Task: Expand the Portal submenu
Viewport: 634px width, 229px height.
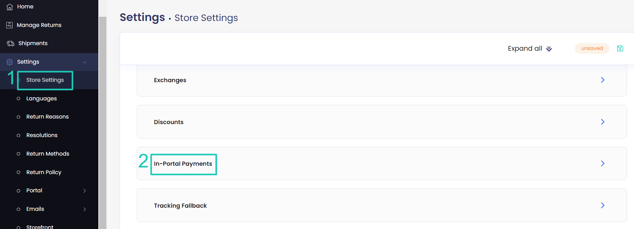Action: tap(84, 191)
